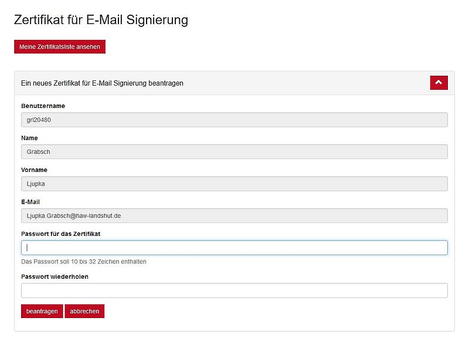Click the Passwort wiederholen label
This screenshot has height=338, width=469.
tap(55, 276)
